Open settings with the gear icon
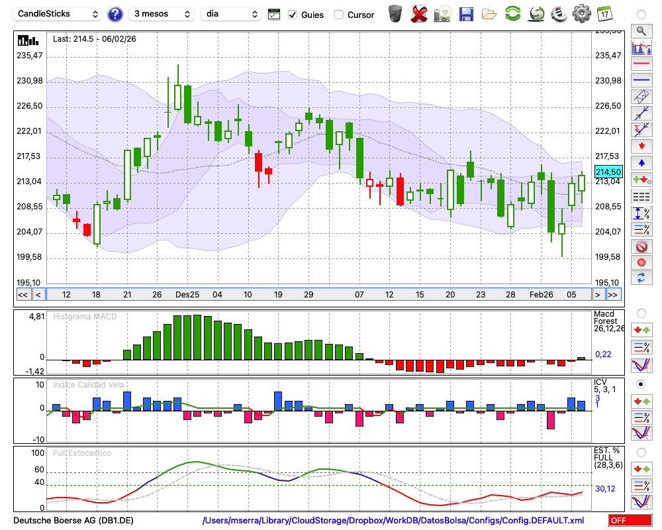Viewport: 662px width, 530px height. point(581,14)
